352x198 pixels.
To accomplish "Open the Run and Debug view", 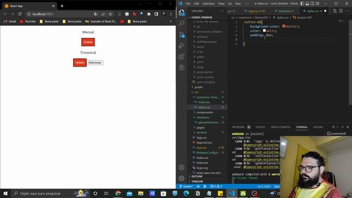I will click(x=182, y=46).
